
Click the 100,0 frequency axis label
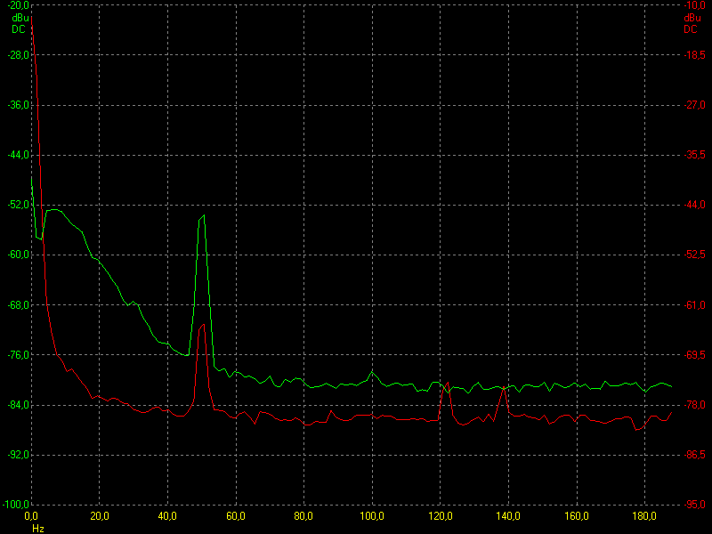point(372,516)
